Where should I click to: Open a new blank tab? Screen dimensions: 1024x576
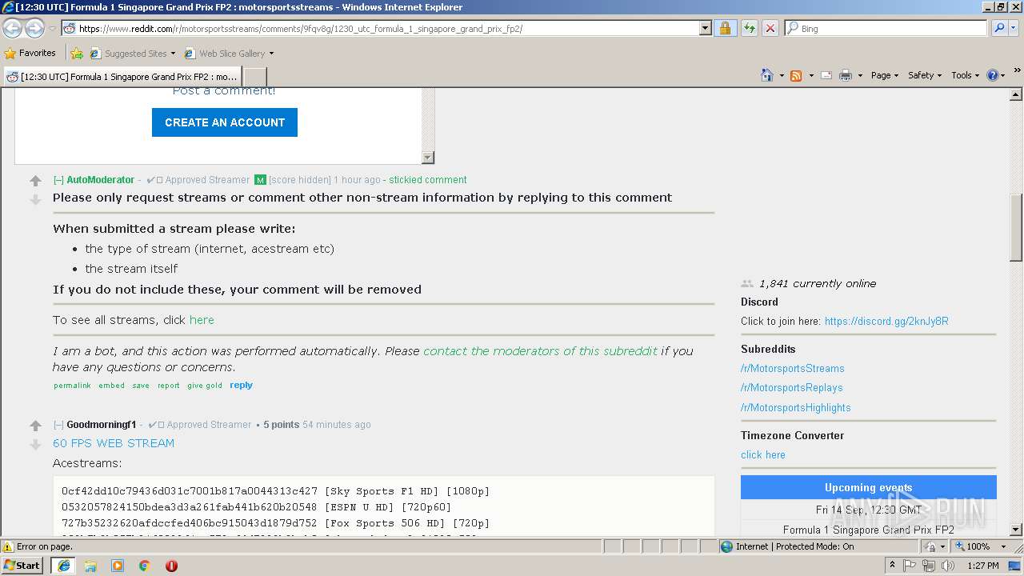pyautogui.click(x=254, y=77)
